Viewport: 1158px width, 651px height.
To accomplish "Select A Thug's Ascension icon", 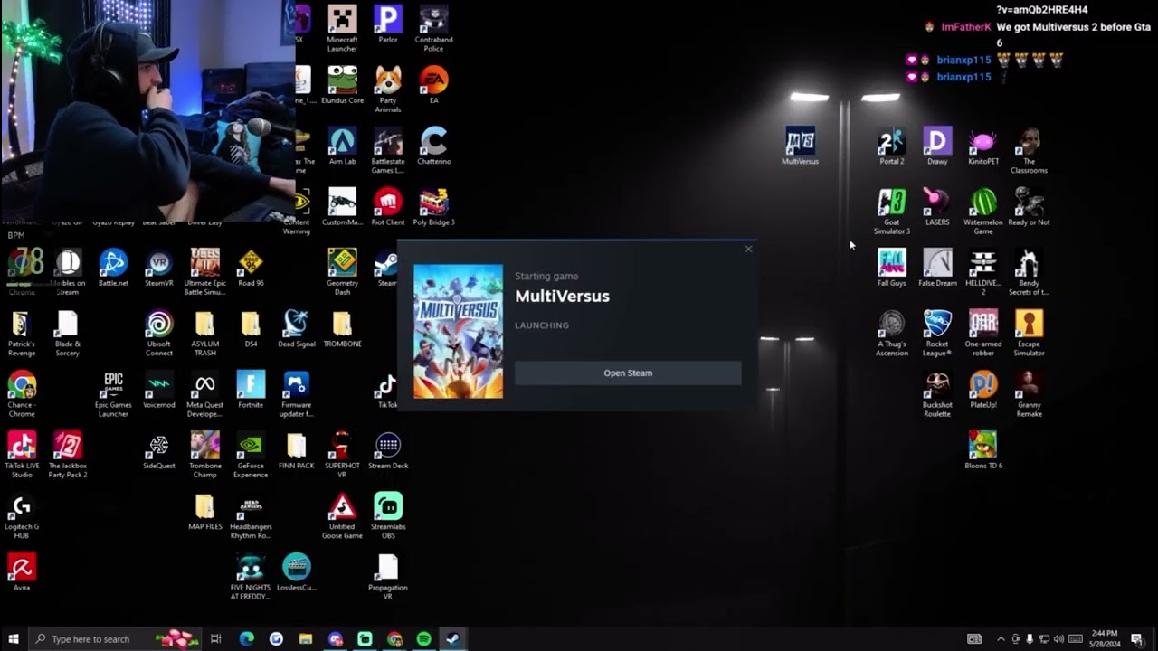I will tap(891, 333).
